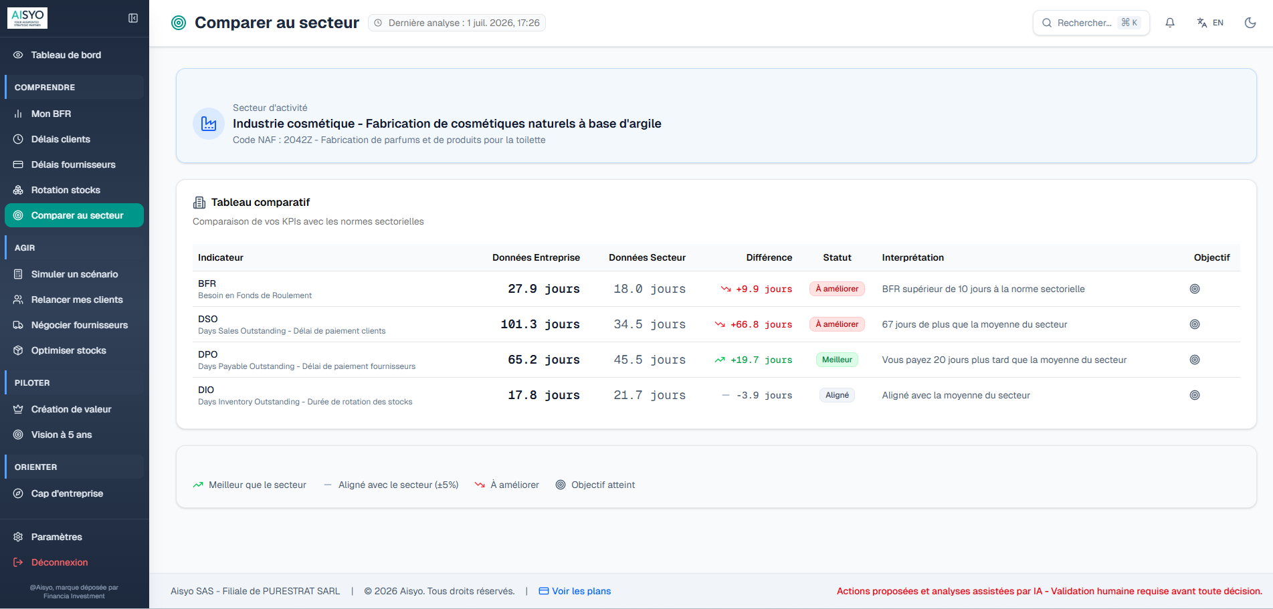Image resolution: width=1273 pixels, height=609 pixels.
Task: Click the notification bell icon
Action: click(1170, 22)
